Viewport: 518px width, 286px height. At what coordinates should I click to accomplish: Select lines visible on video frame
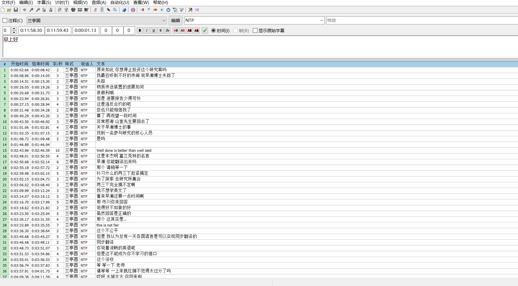pos(73,10)
